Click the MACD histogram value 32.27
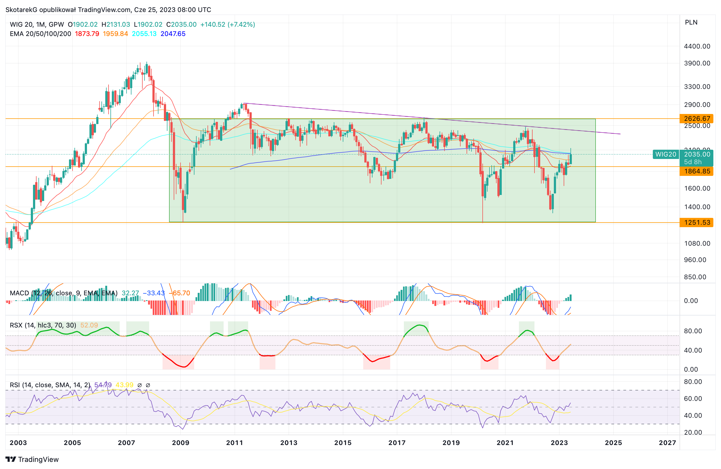Viewport: 721px width, 469px height. tap(130, 293)
